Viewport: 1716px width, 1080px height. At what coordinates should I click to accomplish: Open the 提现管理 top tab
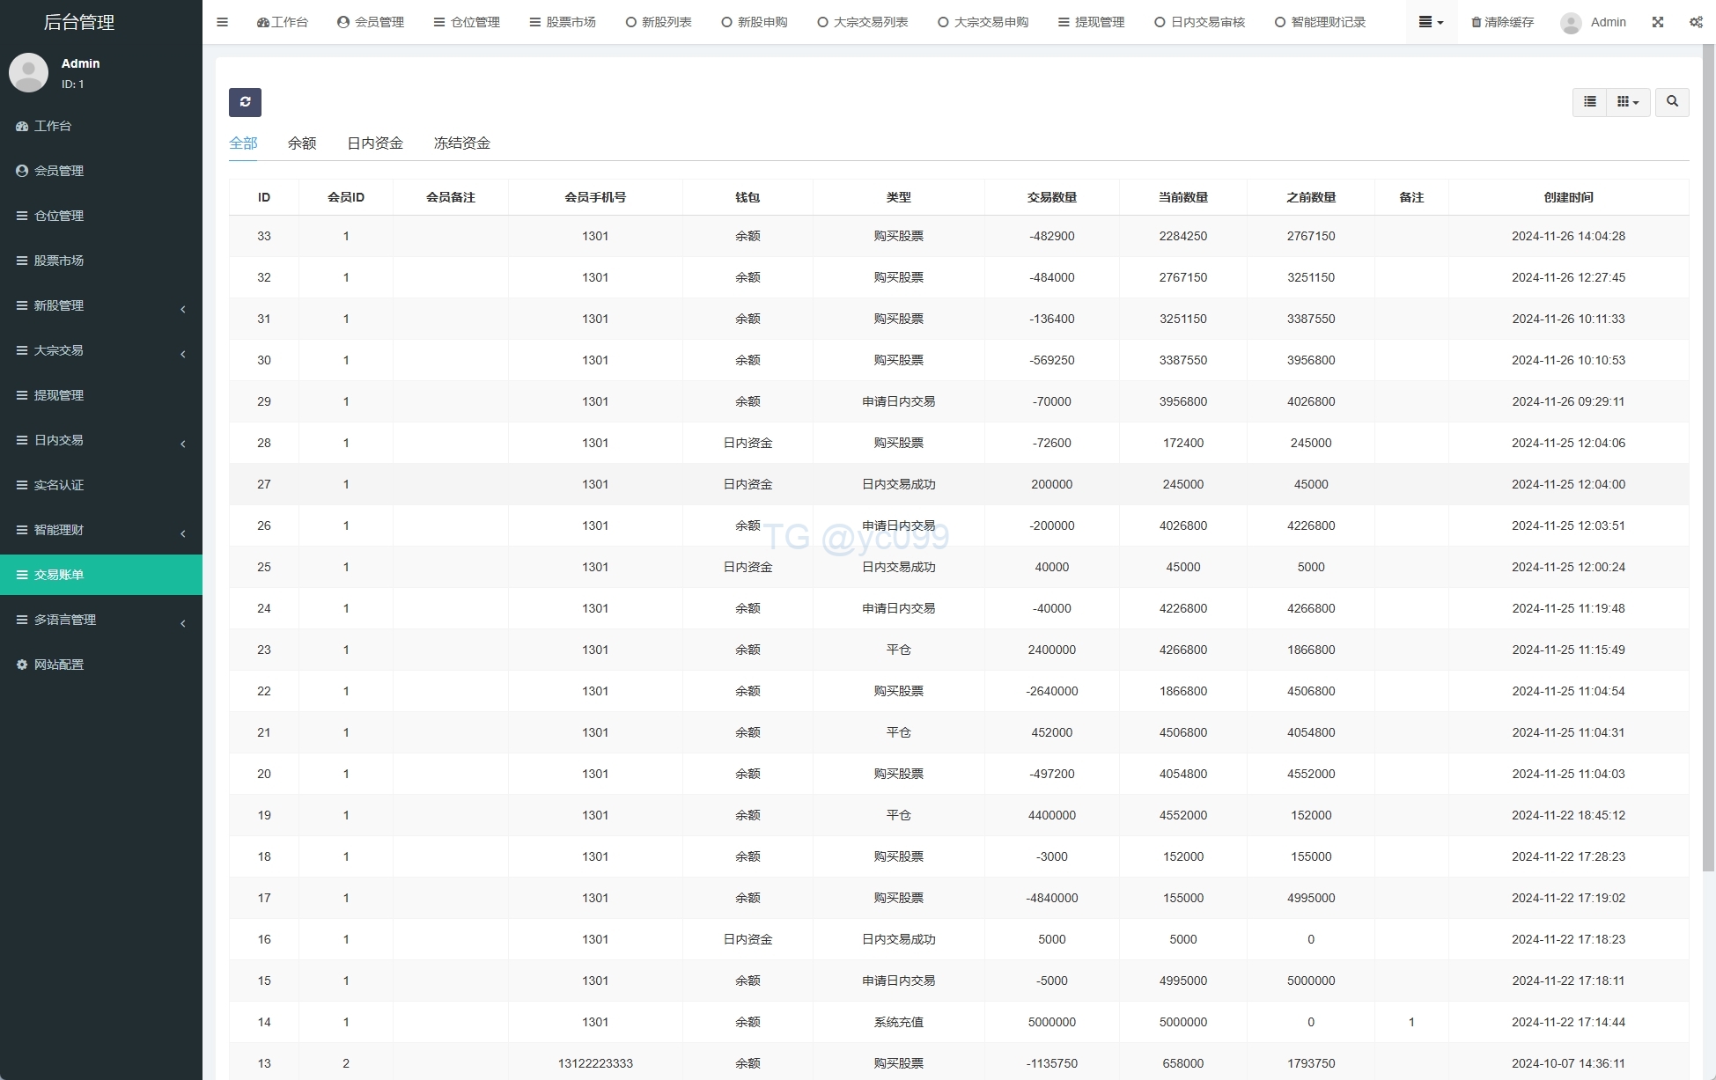tap(1092, 22)
